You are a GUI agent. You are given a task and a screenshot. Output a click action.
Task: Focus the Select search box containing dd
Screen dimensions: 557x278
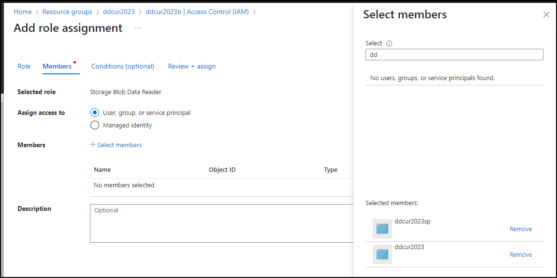tap(454, 55)
